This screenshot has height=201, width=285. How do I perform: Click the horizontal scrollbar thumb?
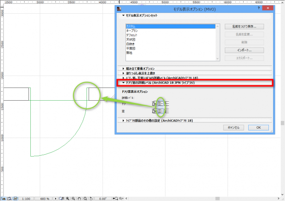[x=217, y=199]
